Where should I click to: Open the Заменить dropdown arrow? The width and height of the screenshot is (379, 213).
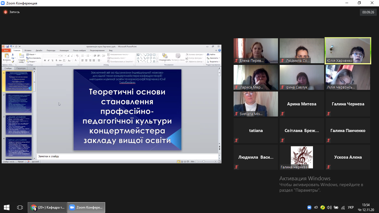pyautogui.click(x=219, y=58)
